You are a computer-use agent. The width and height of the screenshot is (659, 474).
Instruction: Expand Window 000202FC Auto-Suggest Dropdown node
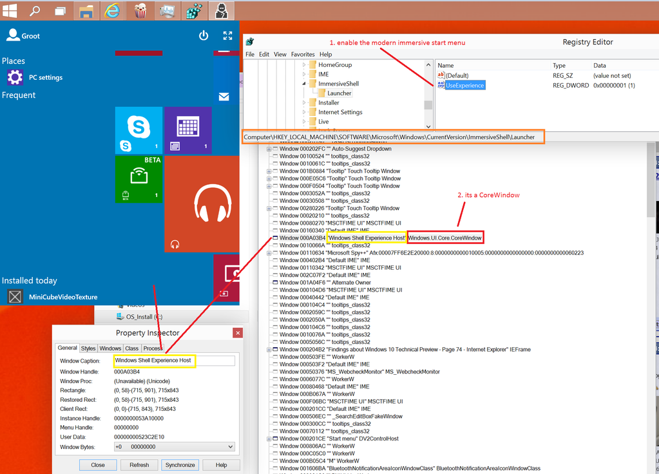269,149
